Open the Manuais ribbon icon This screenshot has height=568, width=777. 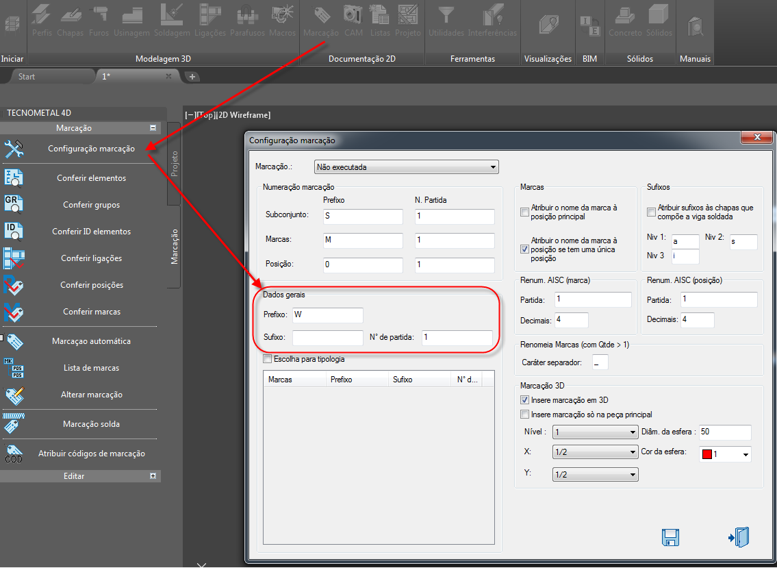(x=696, y=26)
